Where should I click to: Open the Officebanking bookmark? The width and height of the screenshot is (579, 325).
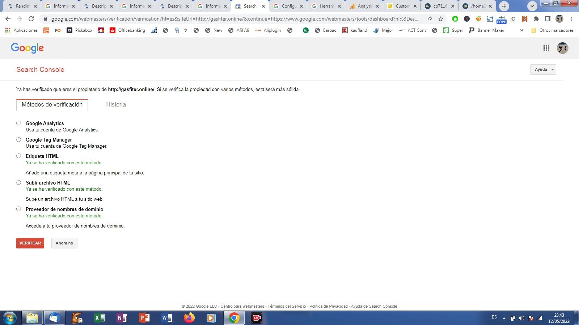tap(127, 30)
